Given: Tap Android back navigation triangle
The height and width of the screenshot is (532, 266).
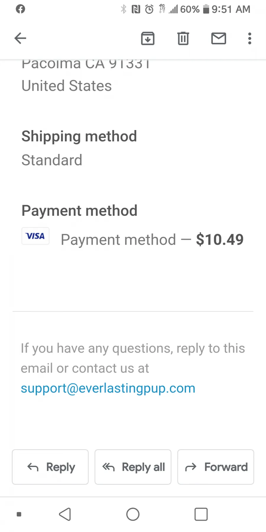Looking at the screenshot, I should pyautogui.click(x=65, y=514).
